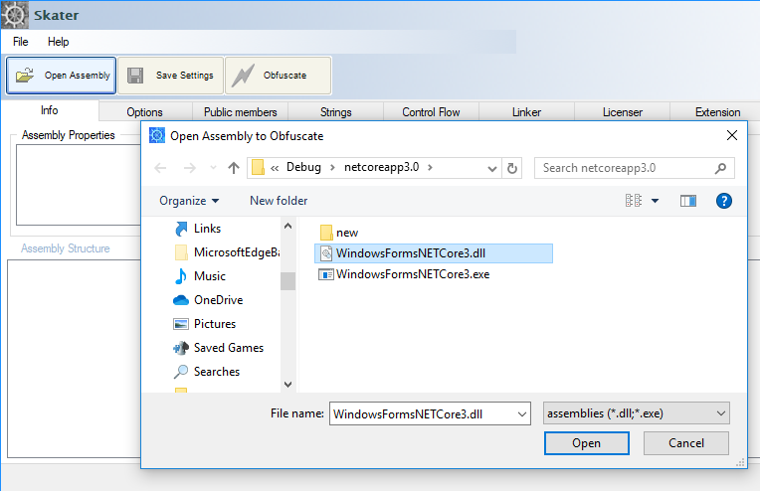
Task: Open the view options dropdown arrow
Action: (x=655, y=201)
